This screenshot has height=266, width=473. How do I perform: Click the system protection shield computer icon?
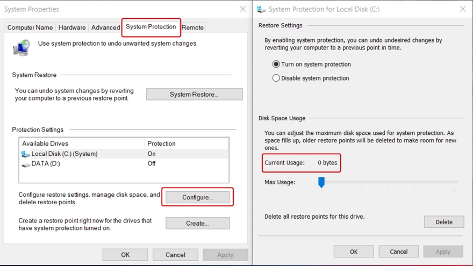point(21,48)
